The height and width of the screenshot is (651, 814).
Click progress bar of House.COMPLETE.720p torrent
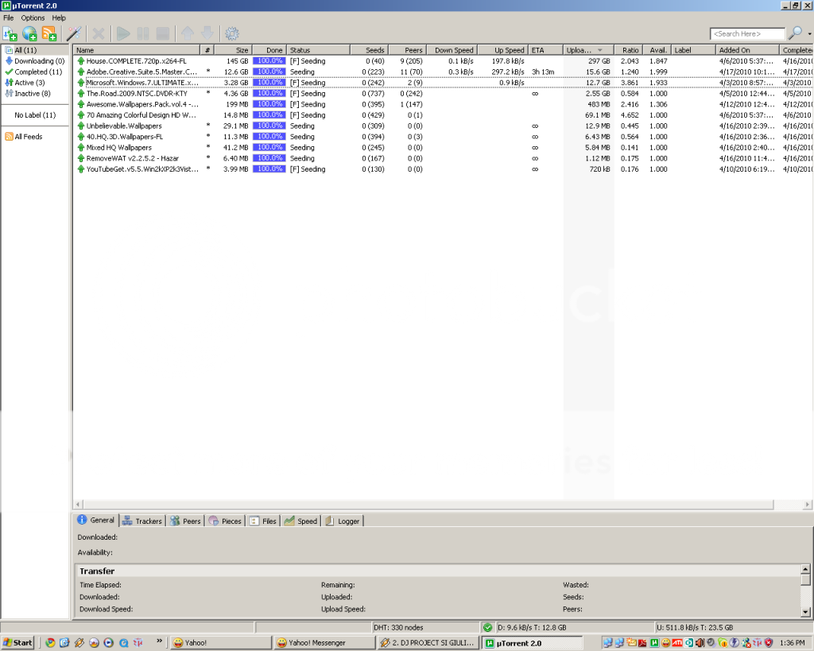click(269, 61)
